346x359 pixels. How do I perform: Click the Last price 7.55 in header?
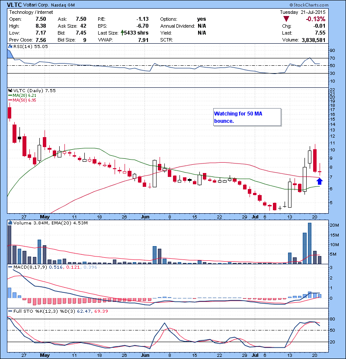pos(320,33)
